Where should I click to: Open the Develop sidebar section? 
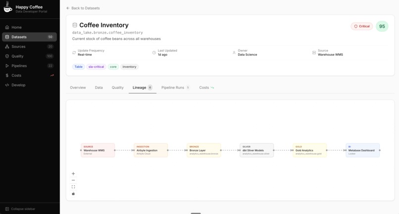(x=29, y=85)
